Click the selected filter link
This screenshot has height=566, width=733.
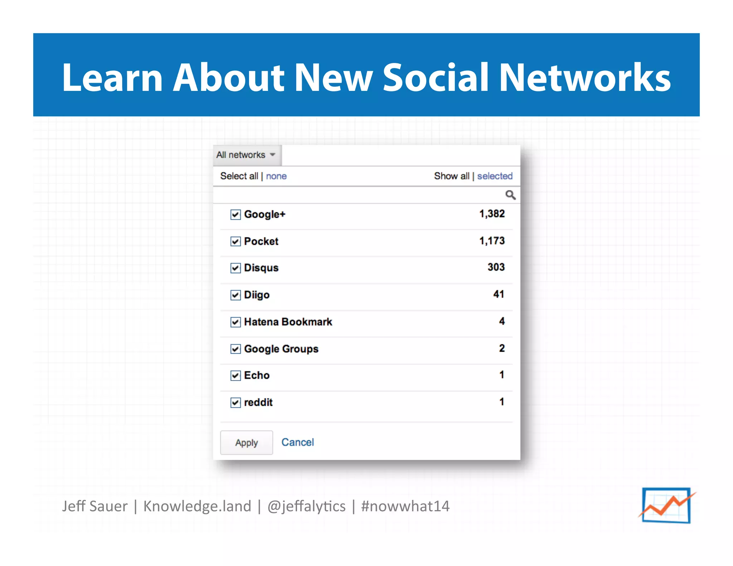pyautogui.click(x=495, y=176)
